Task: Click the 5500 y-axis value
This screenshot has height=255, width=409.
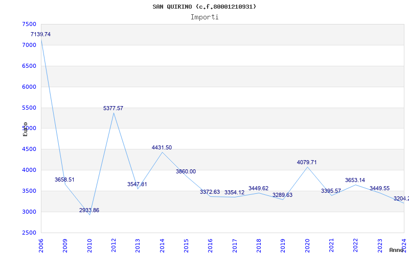Action: pos(29,108)
